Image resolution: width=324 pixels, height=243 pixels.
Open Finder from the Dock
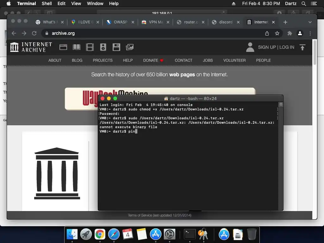pyautogui.click(x=72, y=234)
